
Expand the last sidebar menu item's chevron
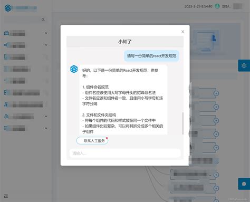click(x=46, y=128)
